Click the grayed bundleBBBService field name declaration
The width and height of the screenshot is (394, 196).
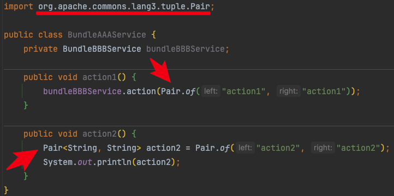(185, 49)
